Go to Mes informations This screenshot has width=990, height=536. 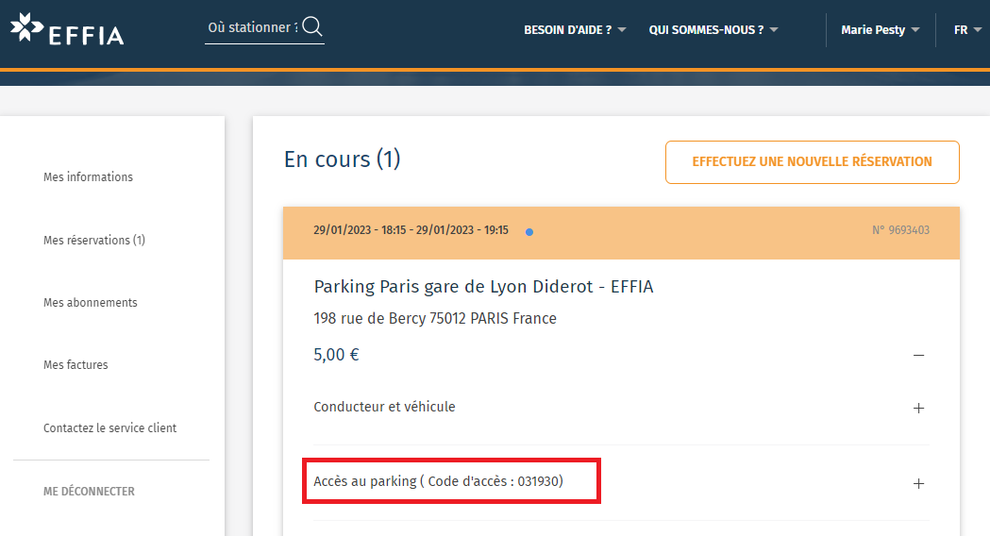point(88,176)
